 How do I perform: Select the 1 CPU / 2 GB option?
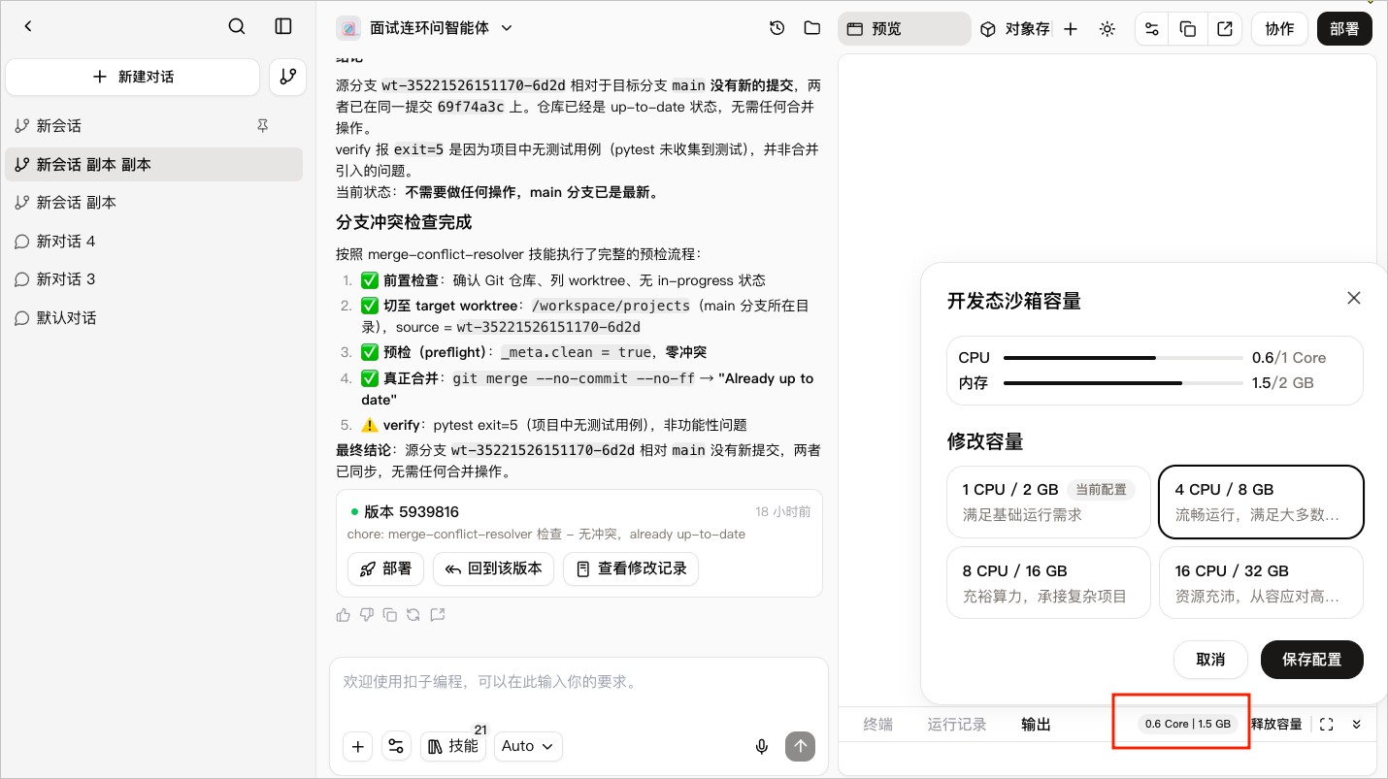coord(1048,502)
